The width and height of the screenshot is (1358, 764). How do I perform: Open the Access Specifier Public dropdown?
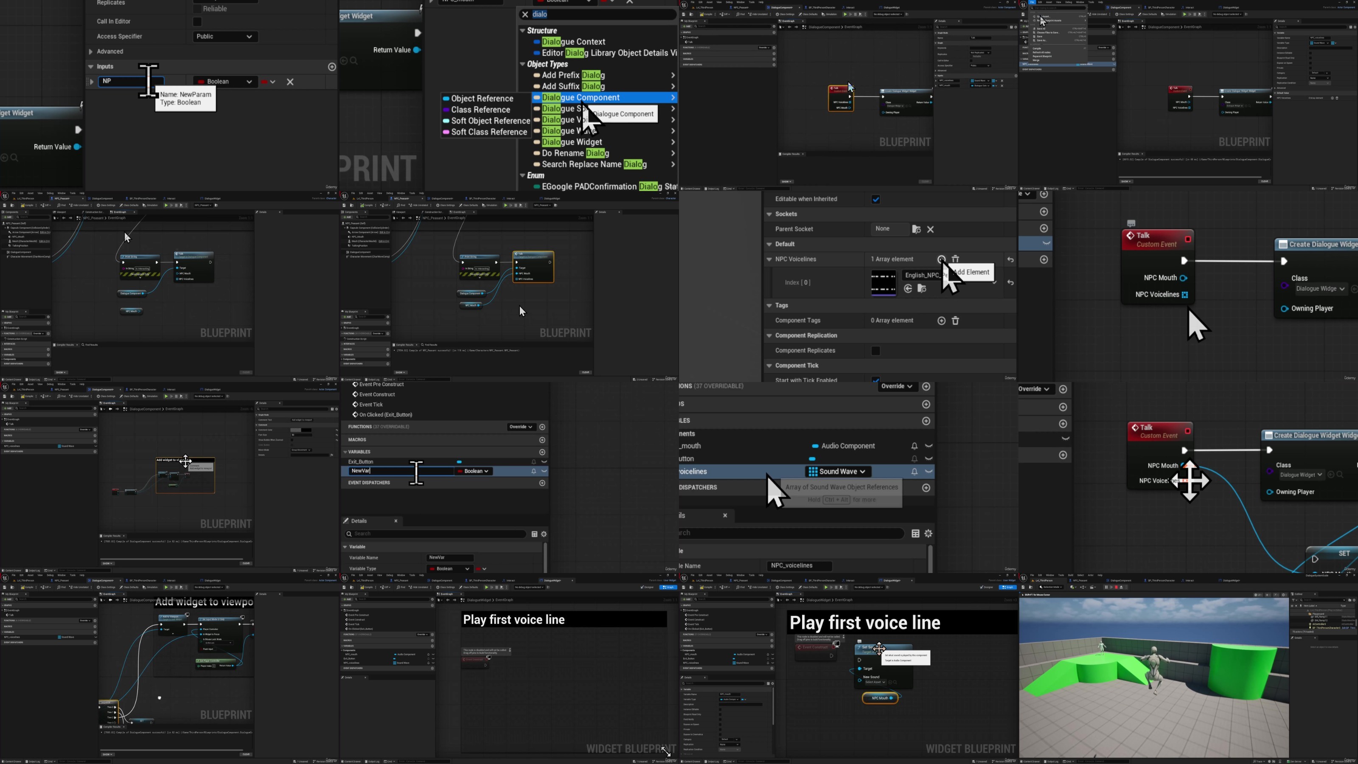click(x=225, y=37)
